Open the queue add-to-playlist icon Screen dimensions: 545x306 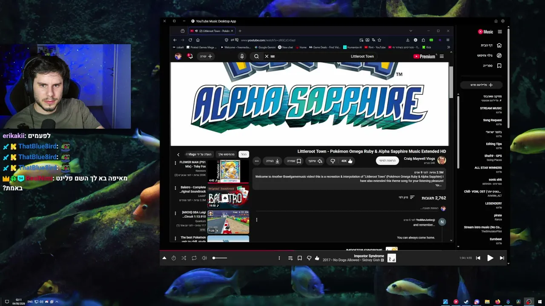290,258
